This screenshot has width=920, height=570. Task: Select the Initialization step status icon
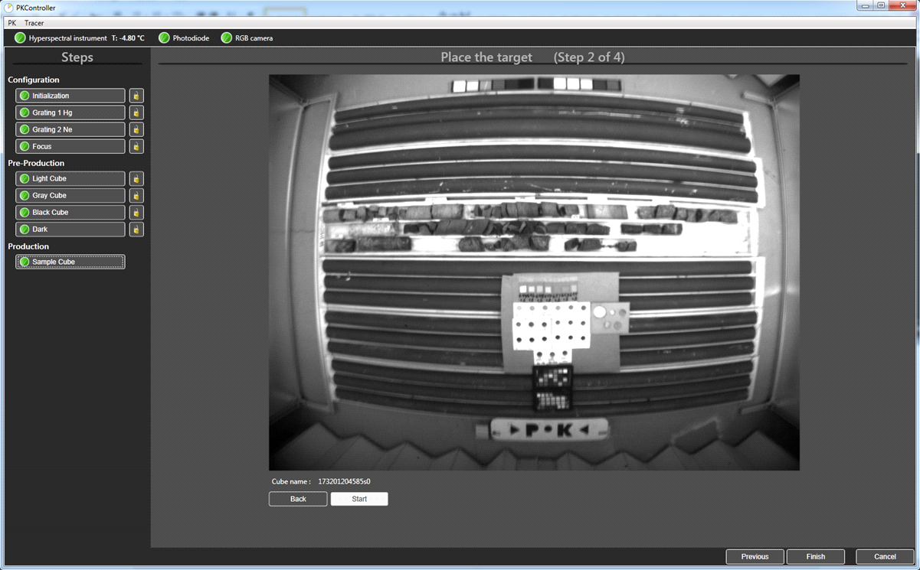(x=24, y=95)
